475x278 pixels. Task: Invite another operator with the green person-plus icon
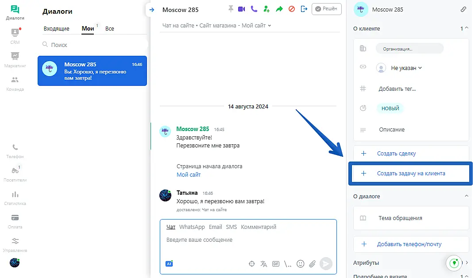point(266,9)
